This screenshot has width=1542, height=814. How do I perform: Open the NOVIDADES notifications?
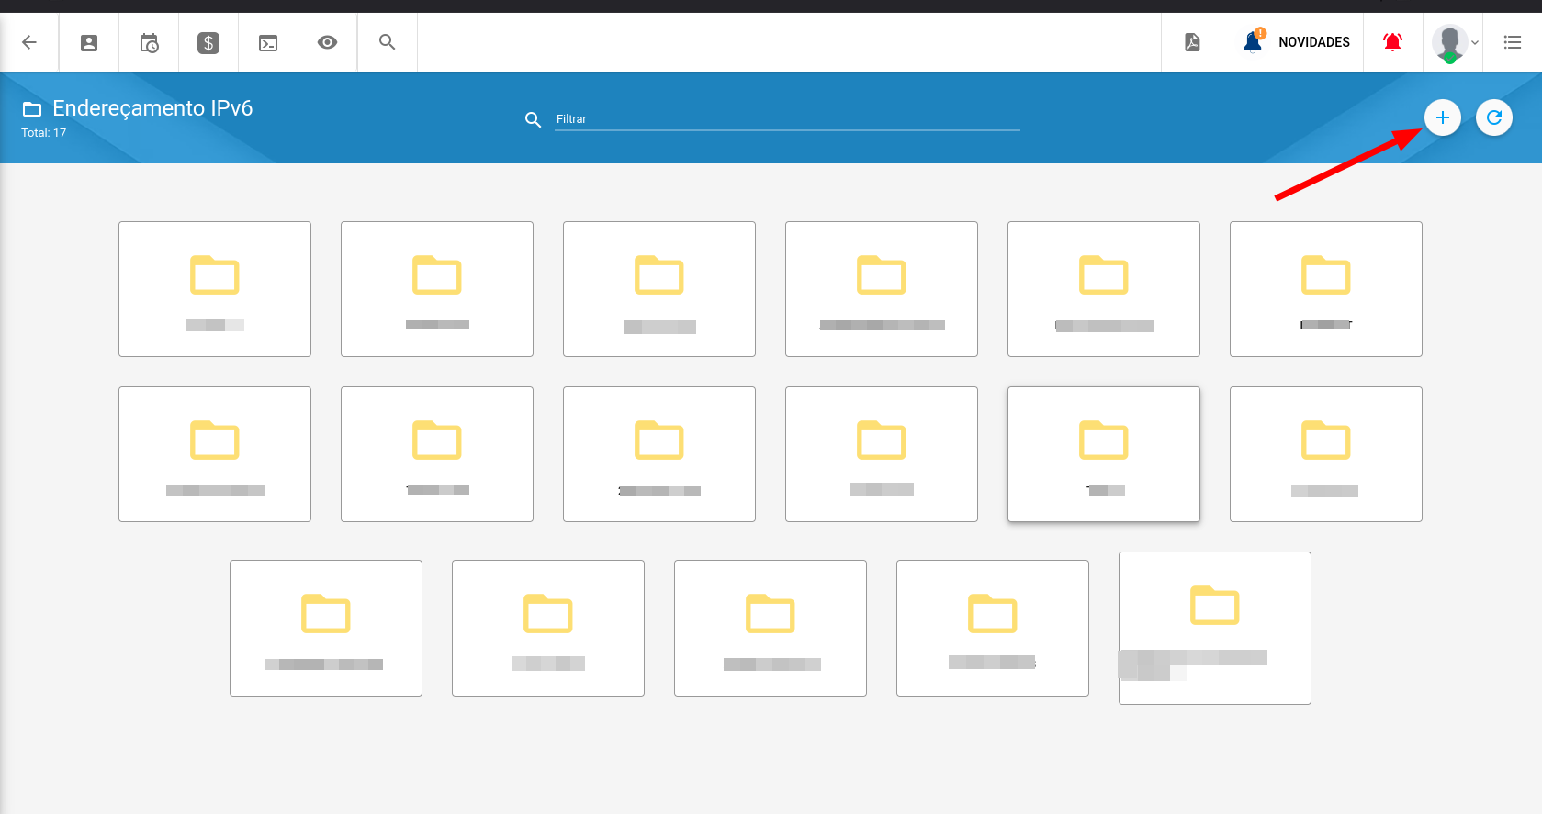click(x=1296, y=42)
